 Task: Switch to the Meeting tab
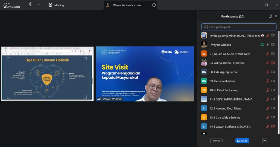[x=56, y=5]
